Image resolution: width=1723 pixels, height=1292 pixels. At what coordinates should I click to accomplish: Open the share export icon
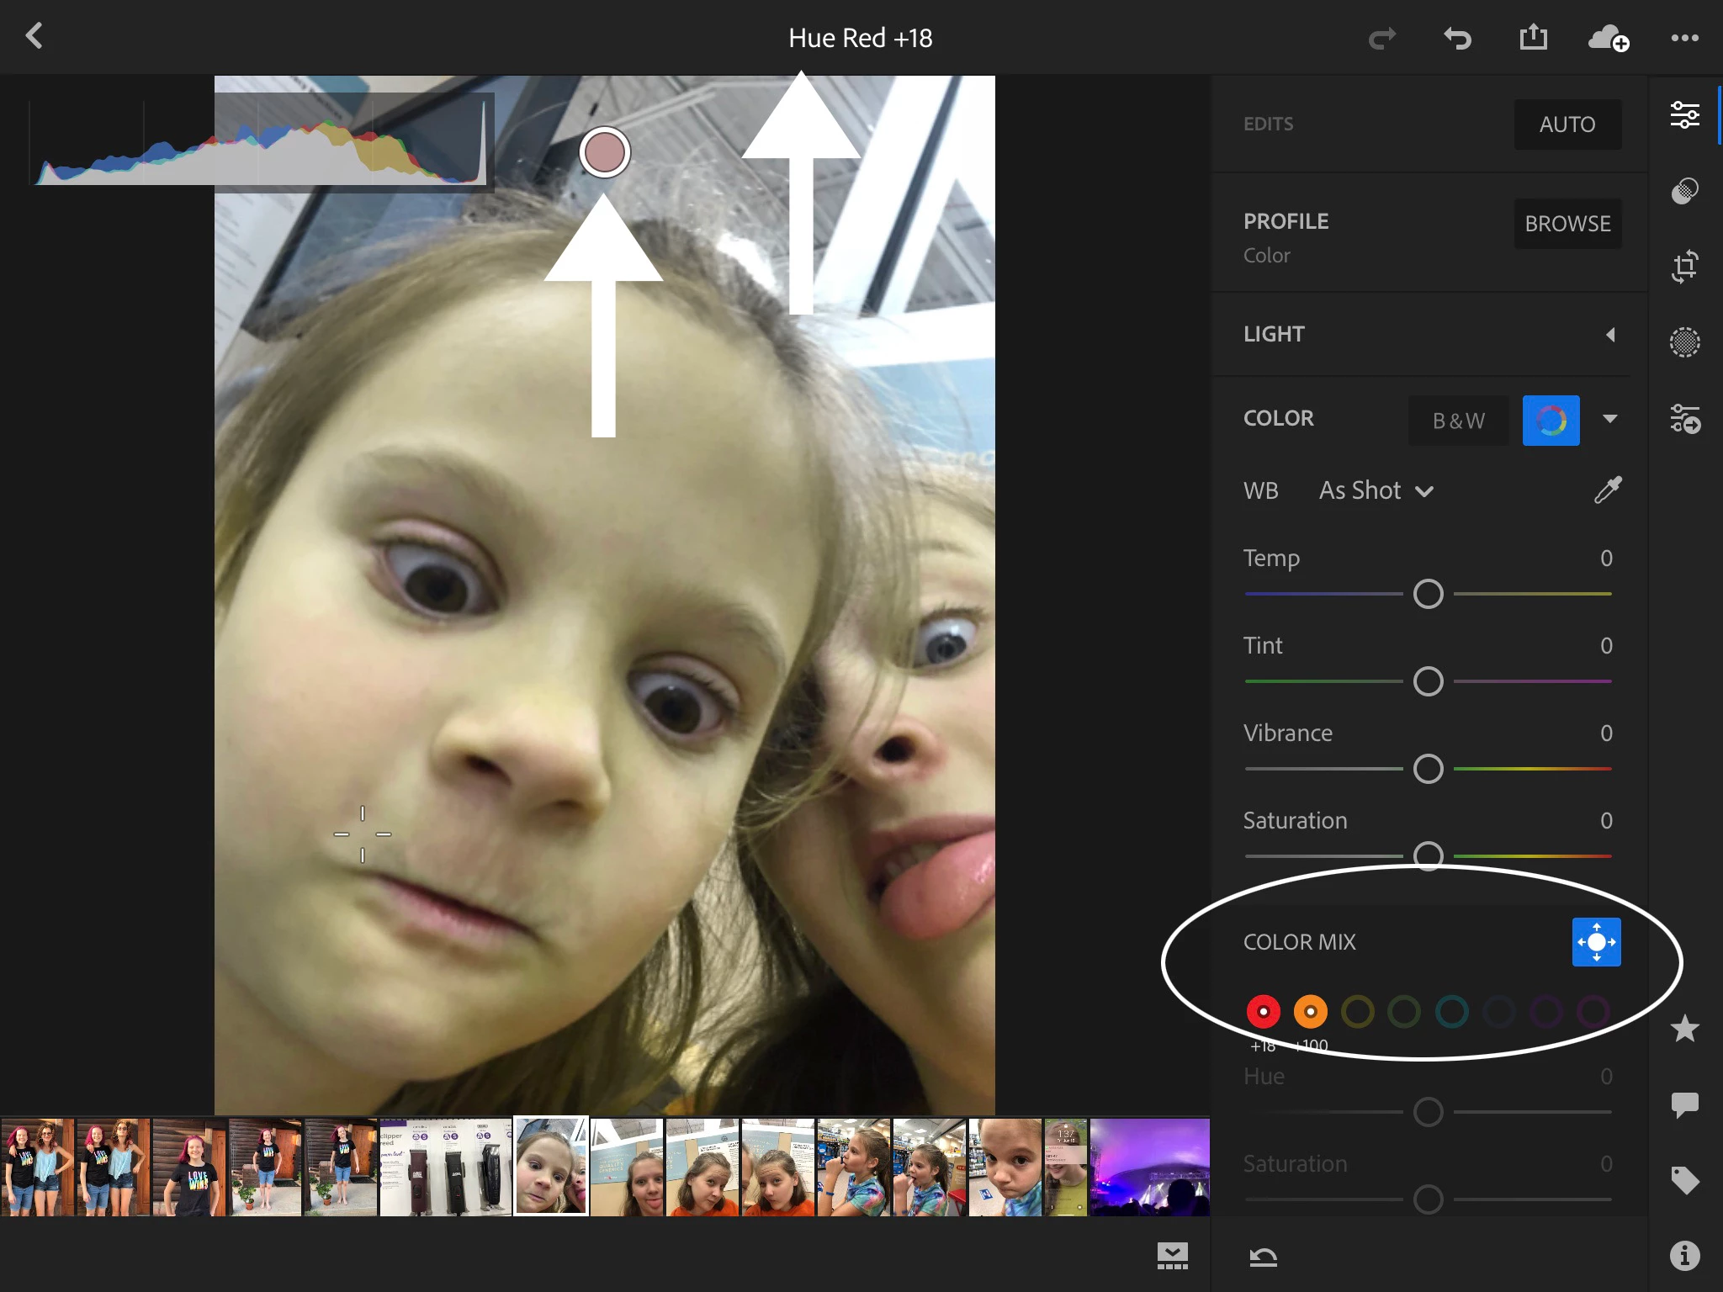pos(1533,37)
